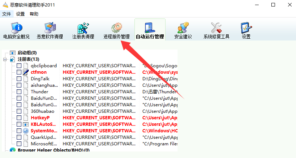Click the HotkeyP file icon
This screenshot has width=296, height=158.
pyautogui.click(x=26, y=118)
